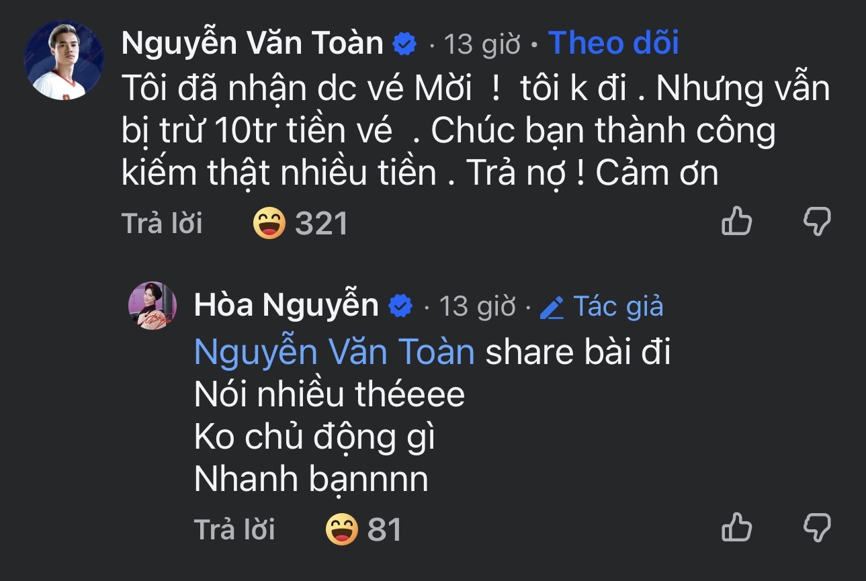Open the 13 giờ timestamp on the reply
The image size is (866, 581).
(478, 306)
